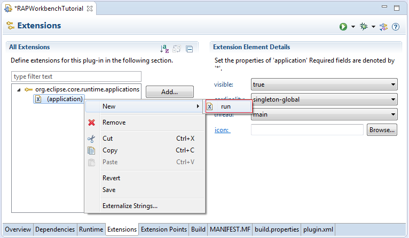
Task: Collapse org.eclipse.core.runtime.applications node
Action: (19, 90)
